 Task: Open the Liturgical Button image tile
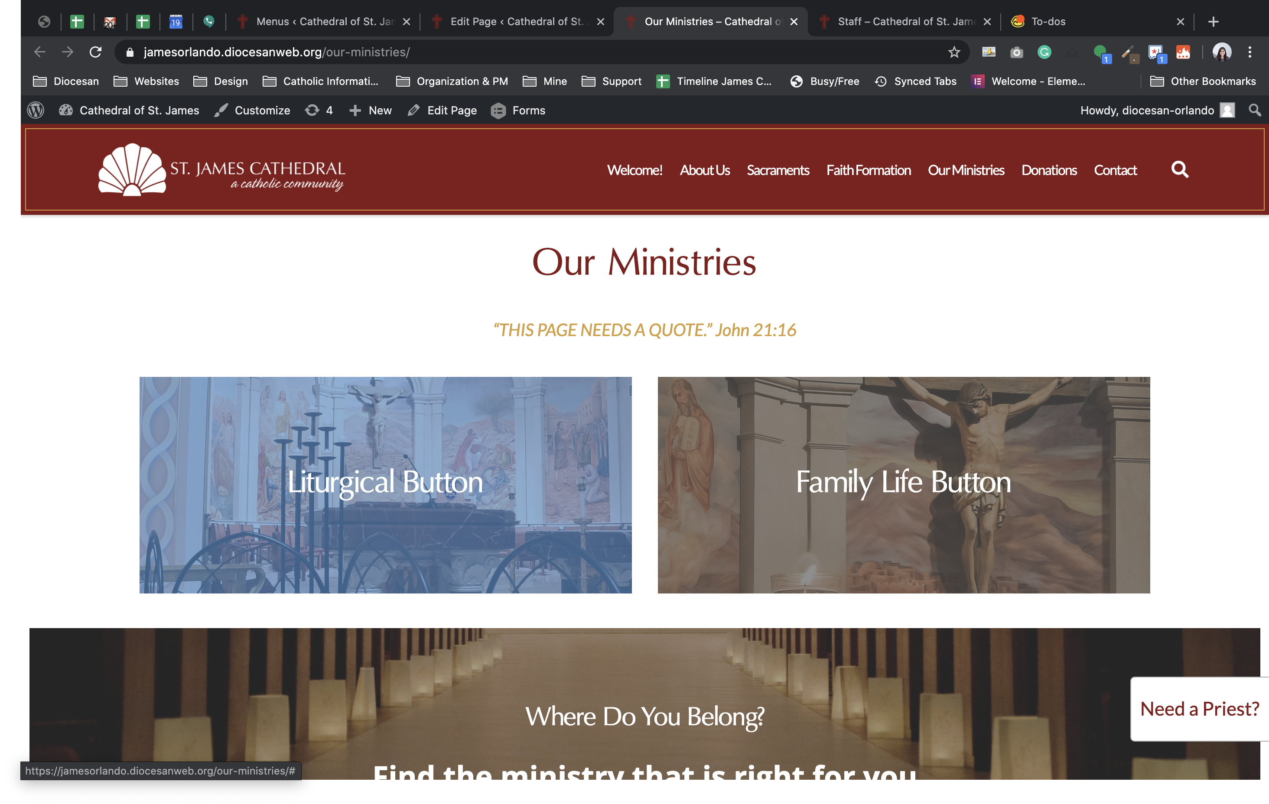pos(385,485)
